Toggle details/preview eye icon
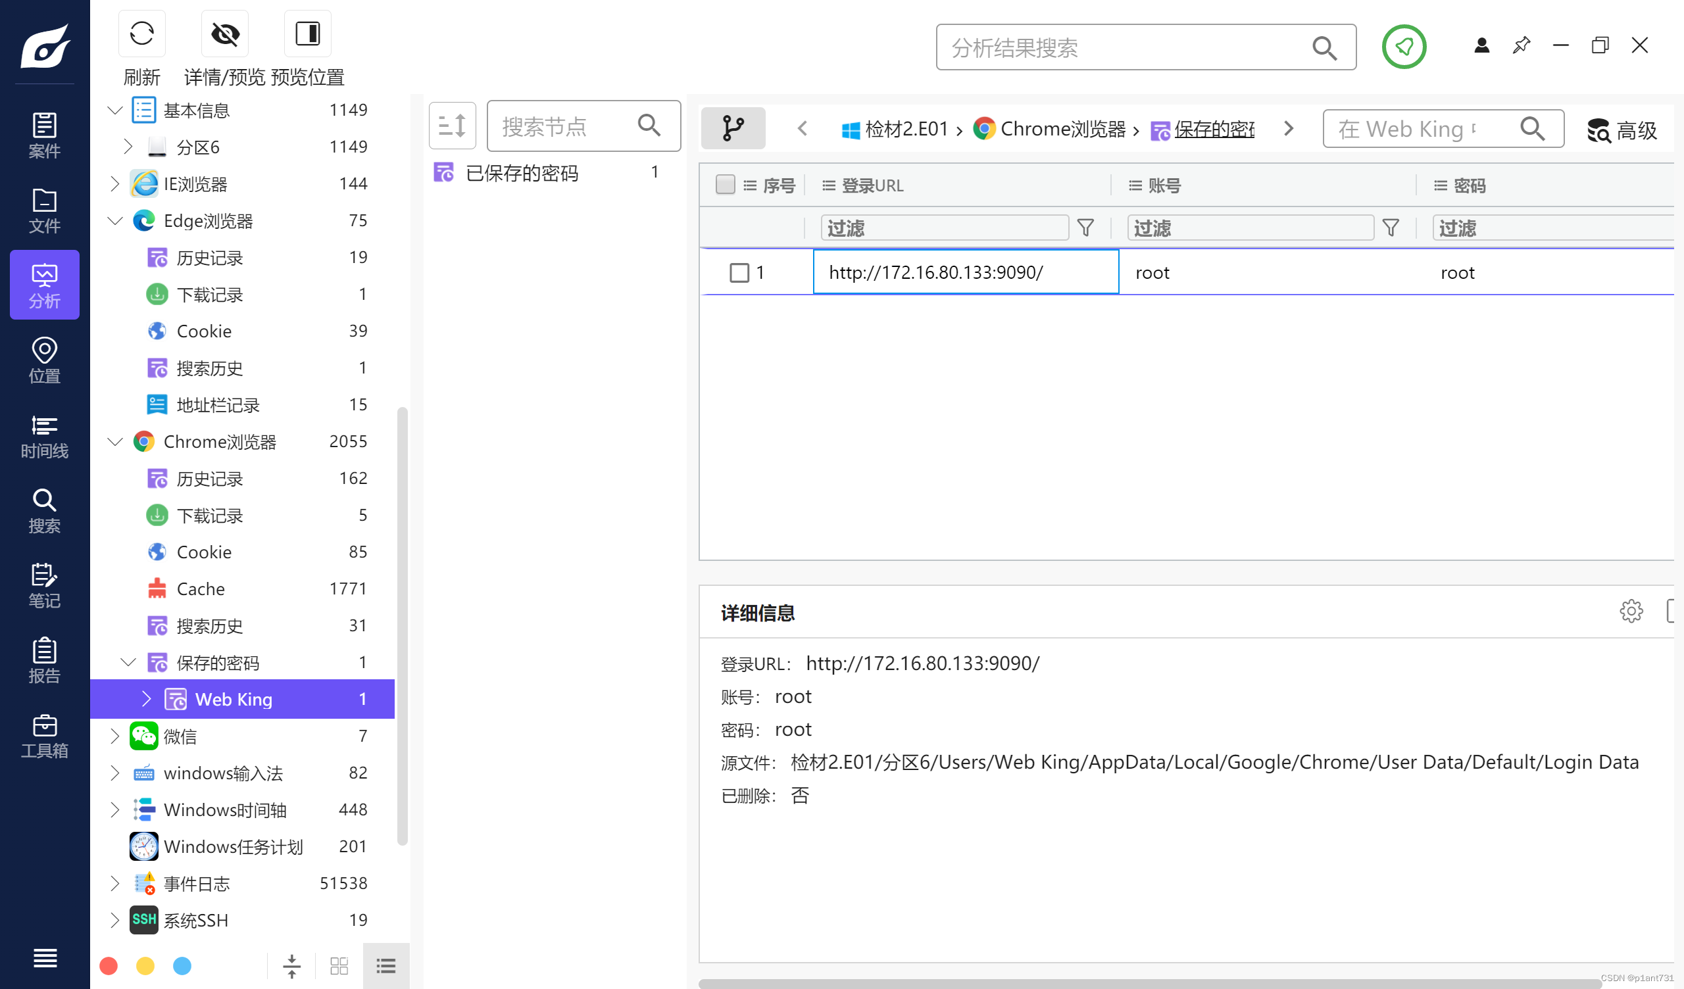Screen dimensions: 1684x989 [x=225, y=34]
